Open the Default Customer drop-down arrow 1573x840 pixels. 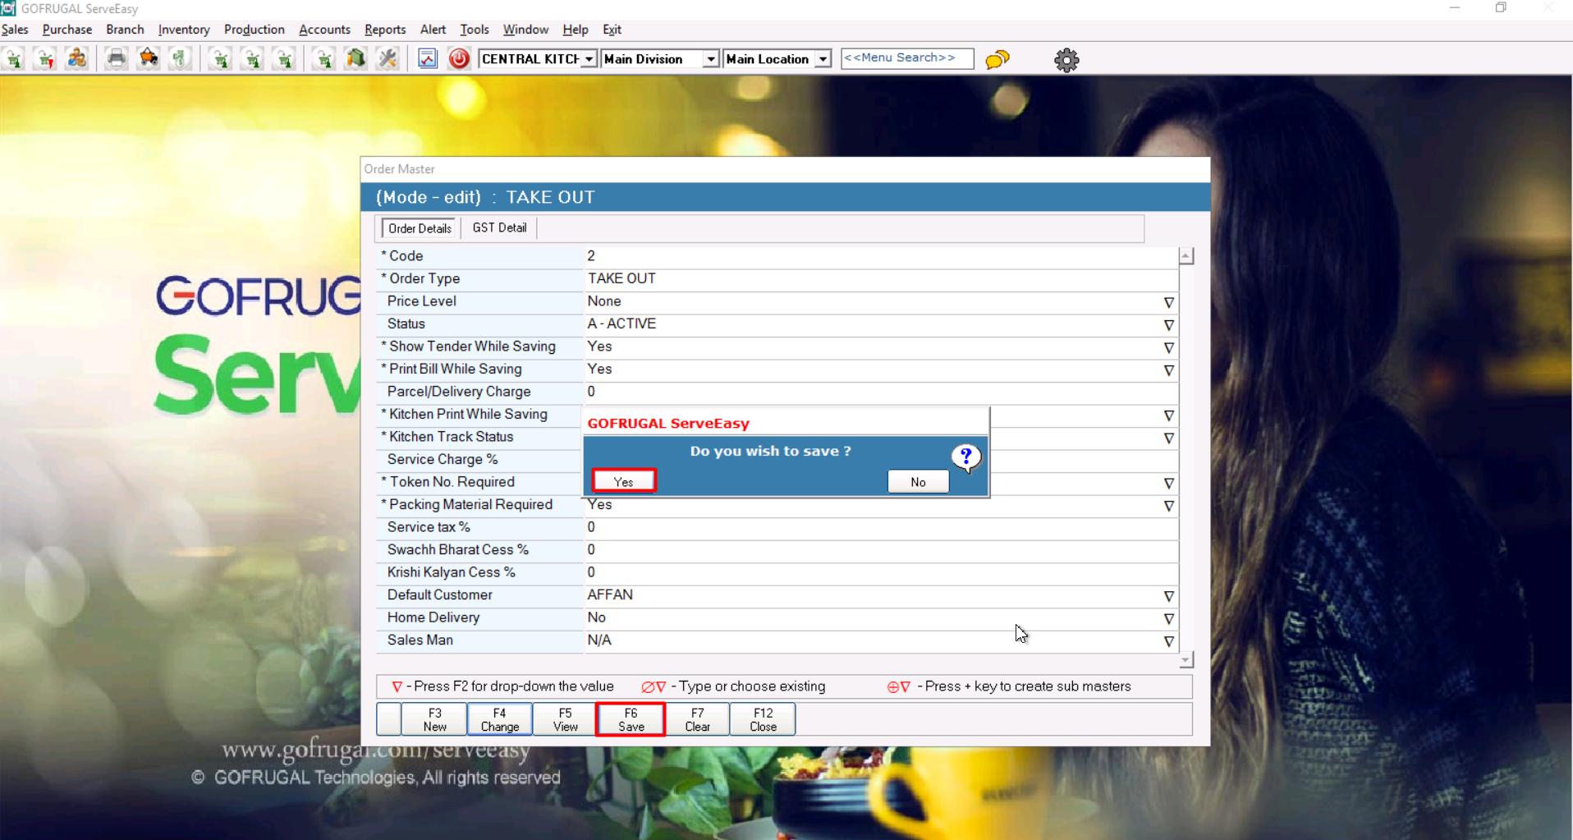point(1168,596)
